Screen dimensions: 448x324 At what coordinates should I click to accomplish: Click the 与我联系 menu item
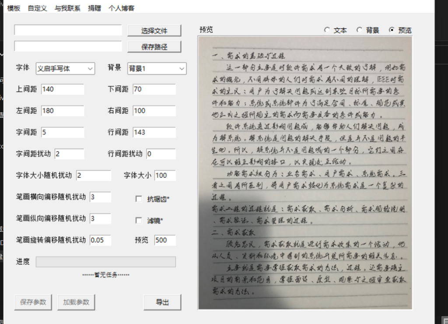[67, 8]
